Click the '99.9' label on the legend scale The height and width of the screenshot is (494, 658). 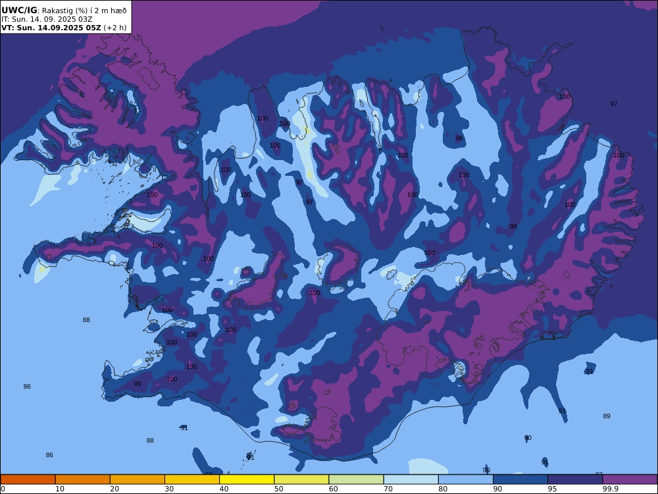[x=610, y=489]
